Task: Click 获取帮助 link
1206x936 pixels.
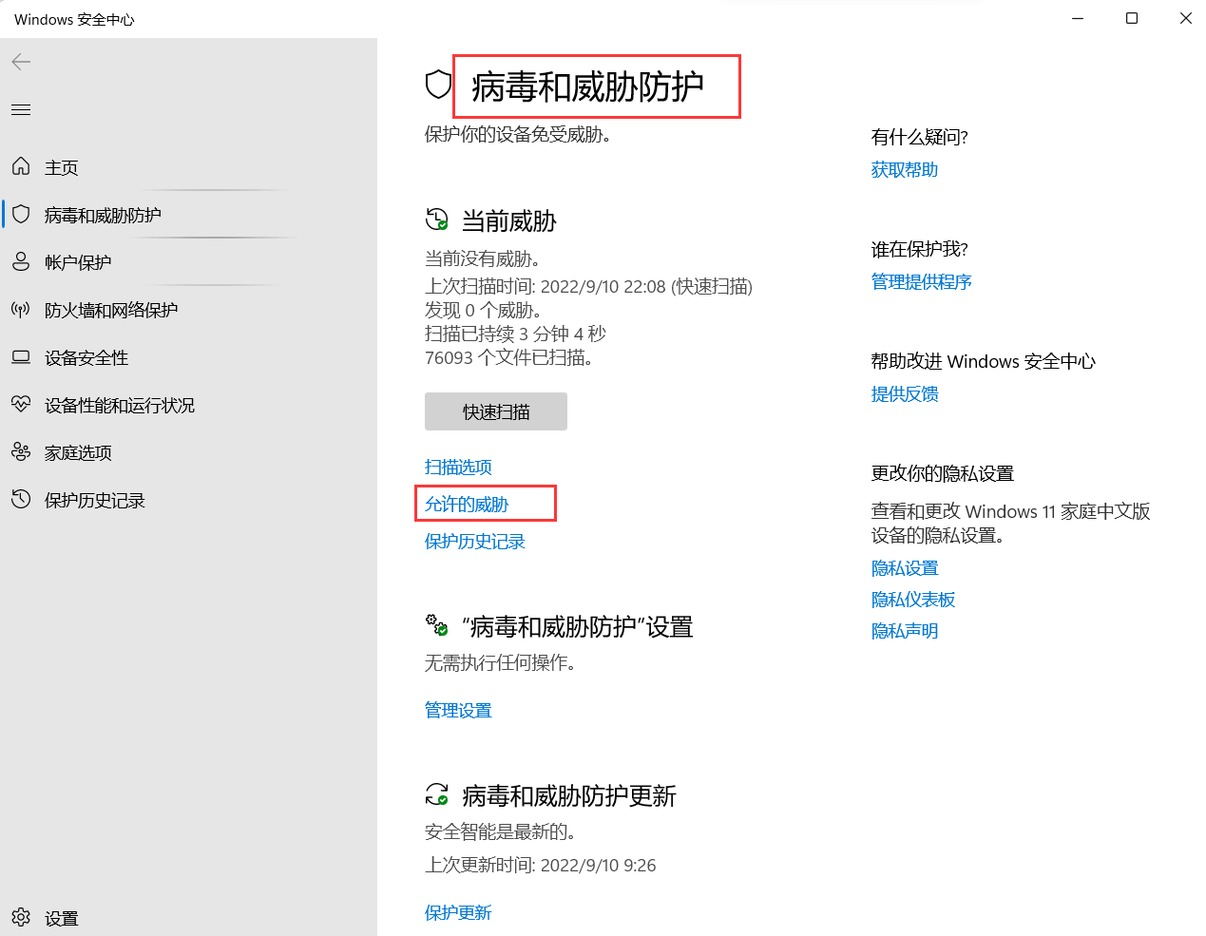Action: click(905, 169)
